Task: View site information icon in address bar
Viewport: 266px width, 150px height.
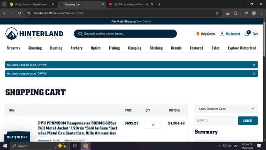Action: [x=29, y=13]
